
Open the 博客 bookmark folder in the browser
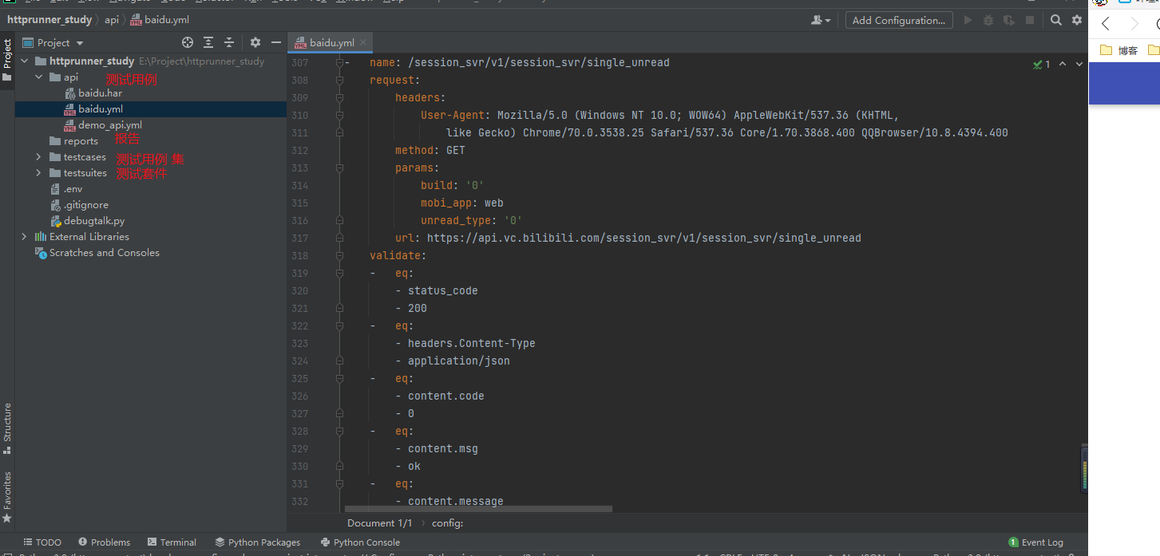coord(1118,50)
